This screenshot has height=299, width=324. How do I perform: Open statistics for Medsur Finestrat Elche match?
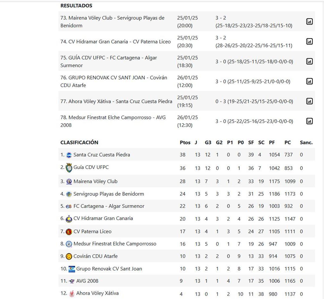click(x=310, y=121)
